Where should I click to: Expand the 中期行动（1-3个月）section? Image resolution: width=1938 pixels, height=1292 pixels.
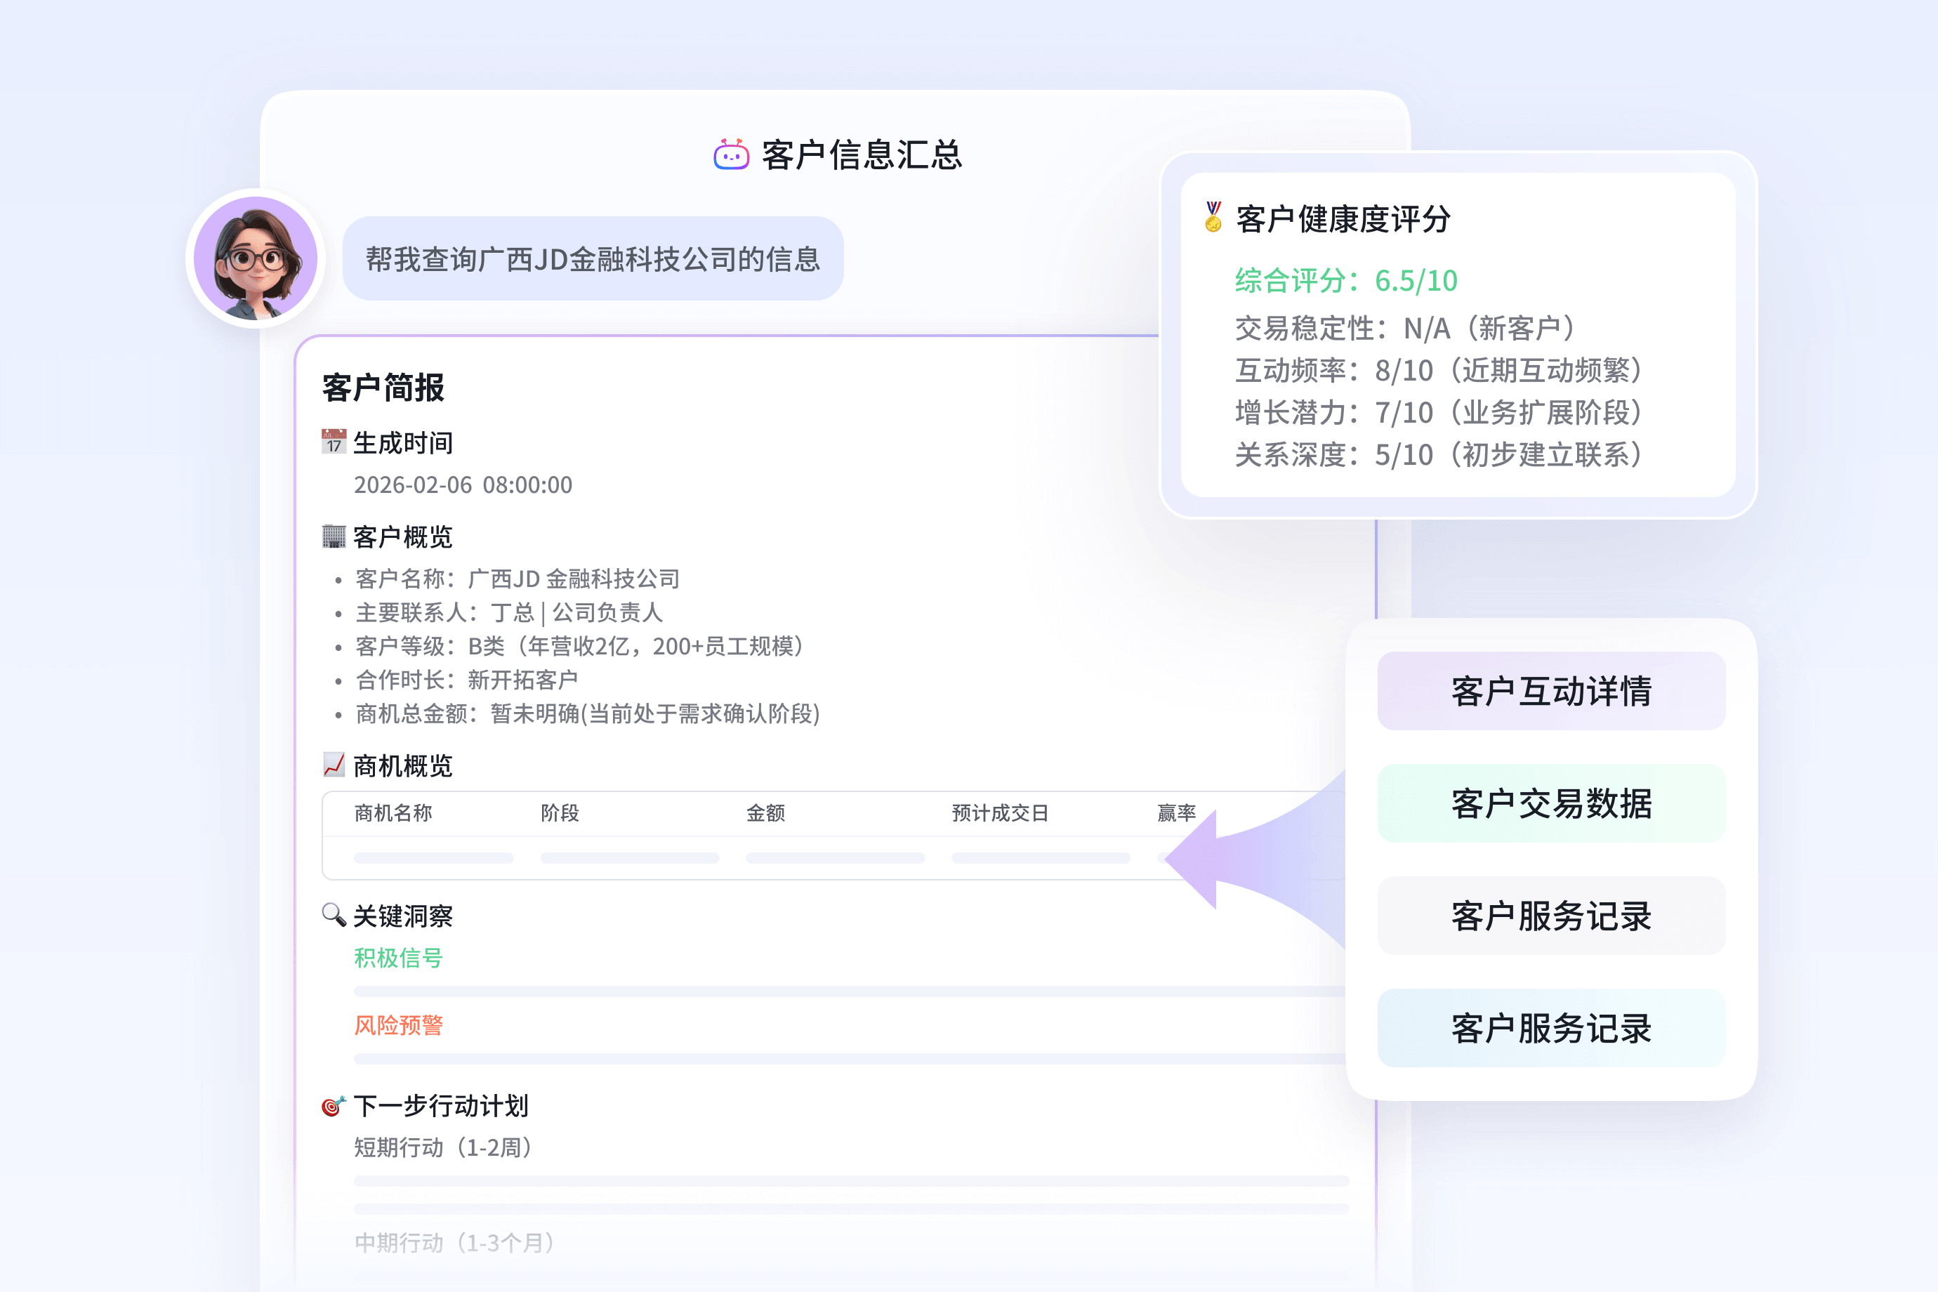(x=453, y=1244)
